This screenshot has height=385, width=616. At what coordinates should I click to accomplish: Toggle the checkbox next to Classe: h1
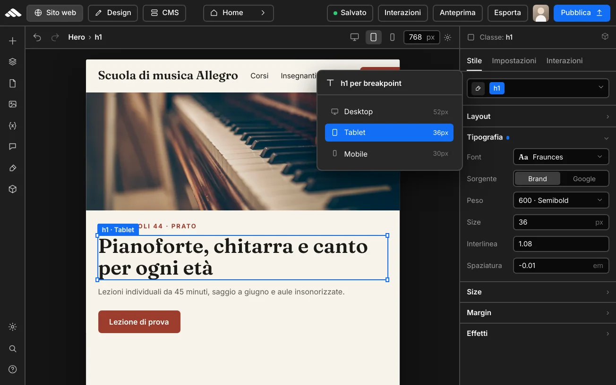pos(471,37)
